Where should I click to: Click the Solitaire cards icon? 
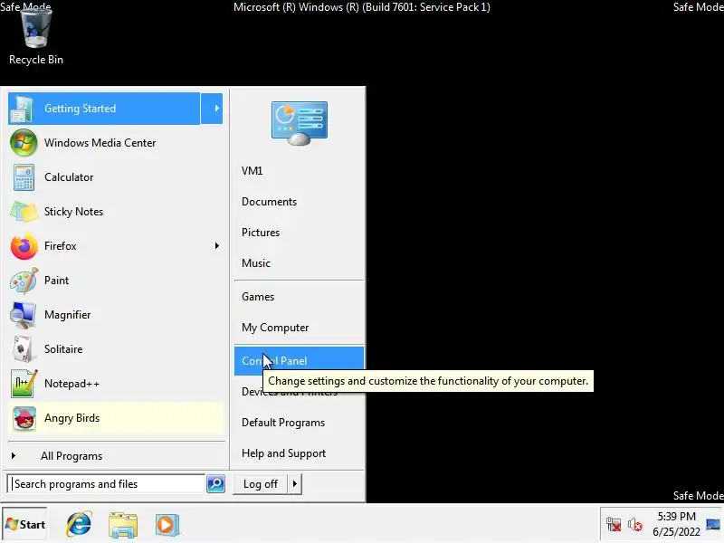coord(23,349)
